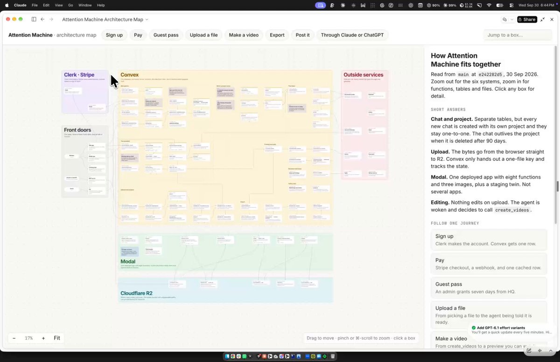The width and height of the screenshot is (560, 362).
Task: Click the 17% zoom level readout
Action: [x=29, y=338]
